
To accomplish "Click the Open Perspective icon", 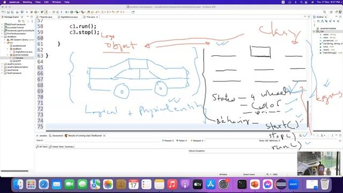I will click(331, 12).
